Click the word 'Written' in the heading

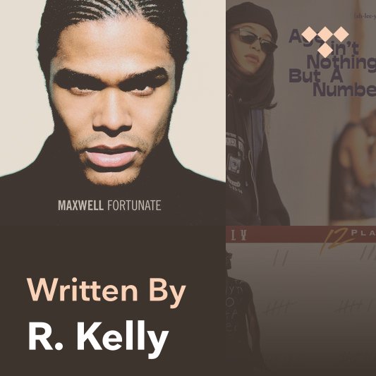[83, 289]
